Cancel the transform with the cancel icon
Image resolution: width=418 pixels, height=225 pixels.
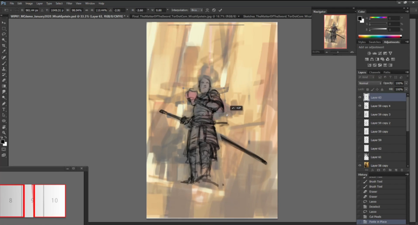(214, 10)
